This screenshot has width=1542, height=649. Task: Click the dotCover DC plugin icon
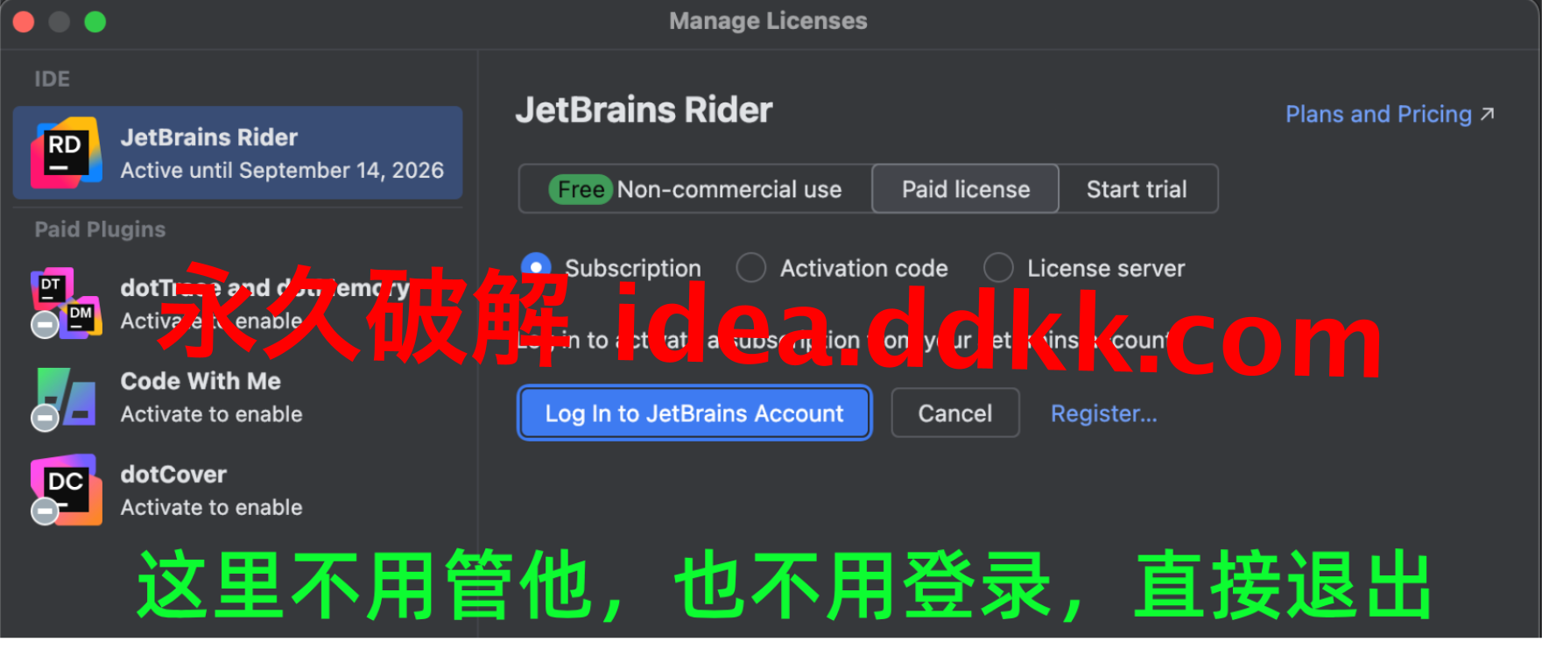click(66, 490)
